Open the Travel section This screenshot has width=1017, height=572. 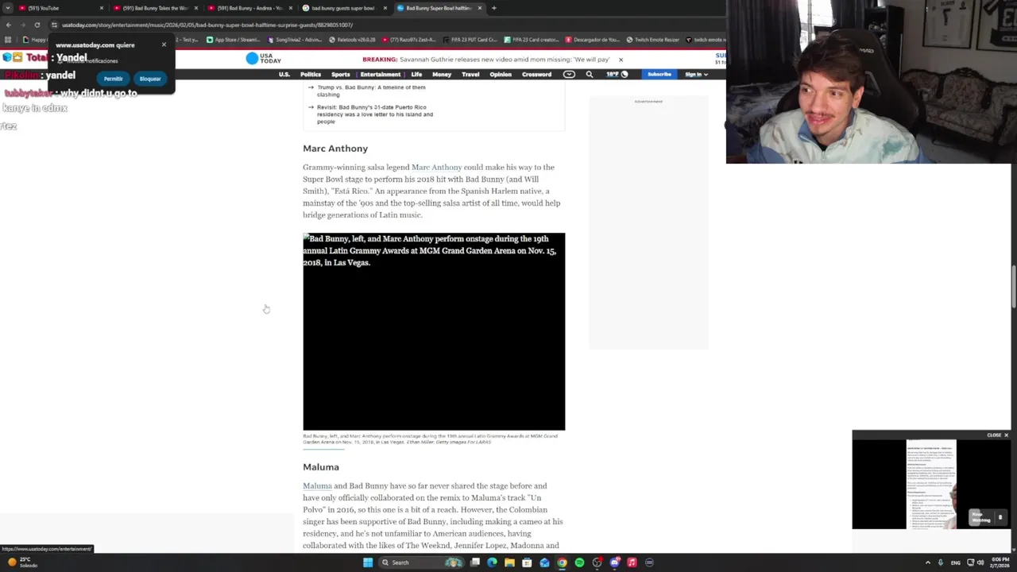470,75
